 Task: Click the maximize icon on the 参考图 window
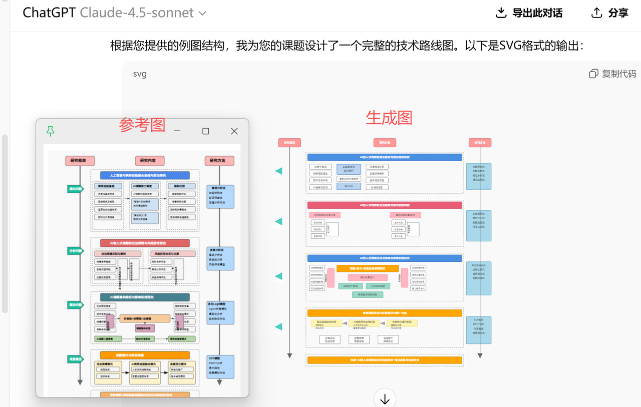205,131
